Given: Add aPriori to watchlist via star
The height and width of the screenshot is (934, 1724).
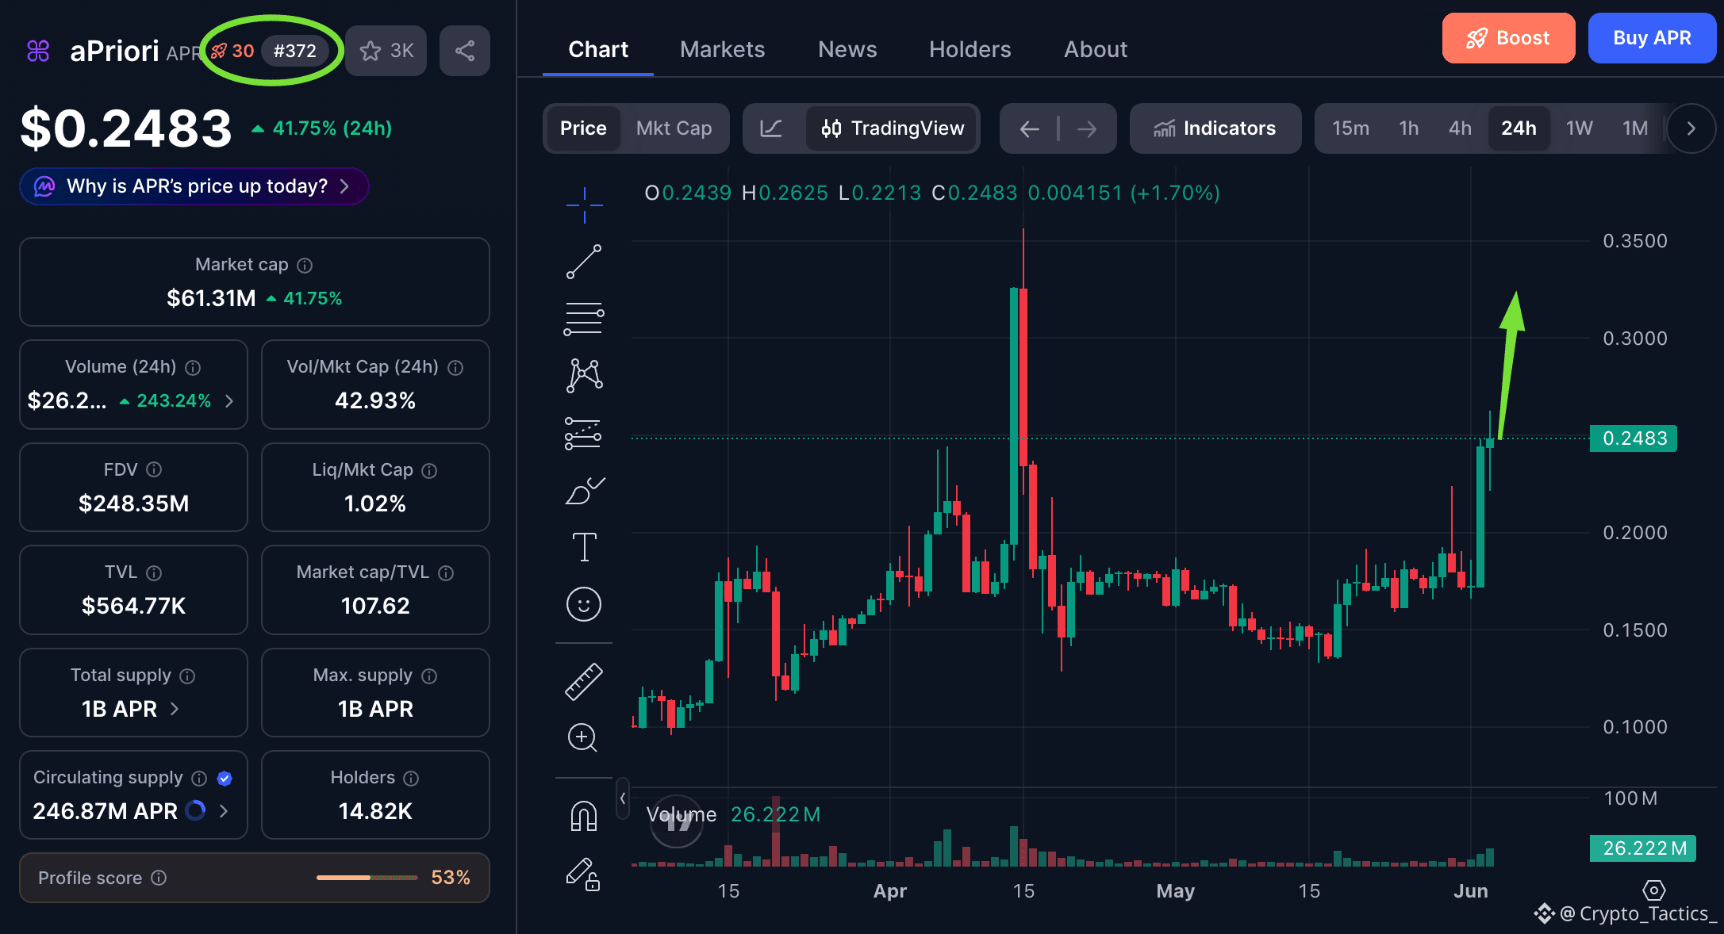Looking at the screenshot, I should (x=386, y=51).
